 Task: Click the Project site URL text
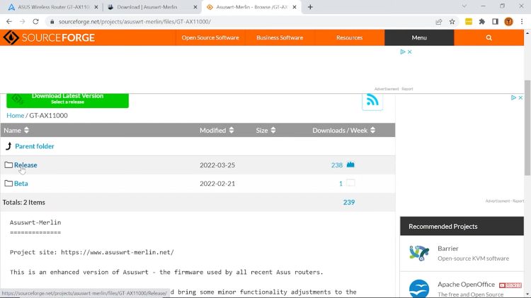tap(117, 252)
